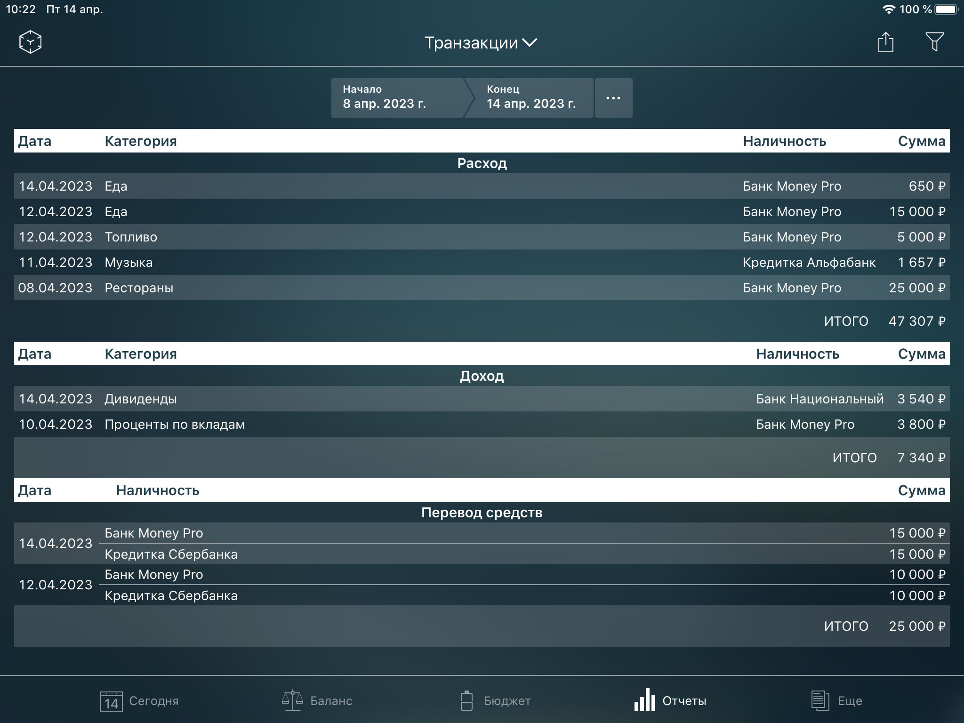Click Категория column header in income table

[141, 353]
